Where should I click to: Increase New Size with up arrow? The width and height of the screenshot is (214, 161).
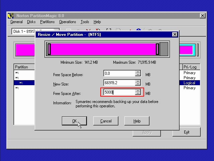(138, 81)
